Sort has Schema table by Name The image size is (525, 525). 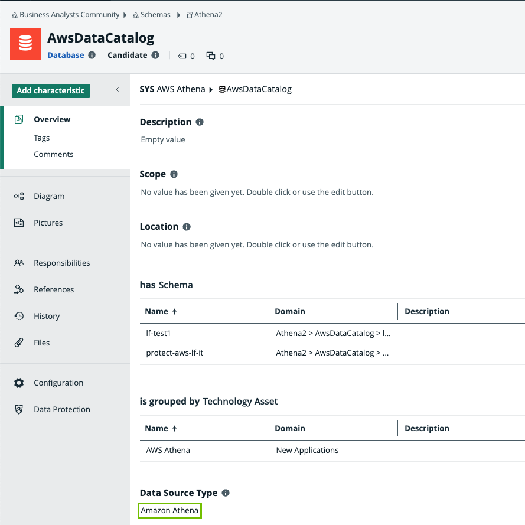pos(161,311)
